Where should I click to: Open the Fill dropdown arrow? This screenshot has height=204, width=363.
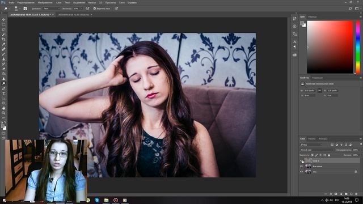[x=360, y=155]
